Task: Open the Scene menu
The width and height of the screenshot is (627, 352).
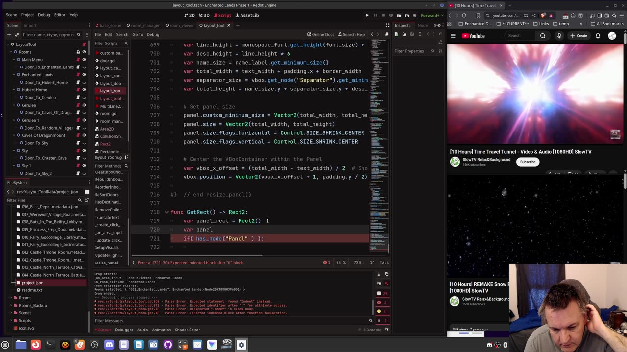Action: [x=11, y=15]
